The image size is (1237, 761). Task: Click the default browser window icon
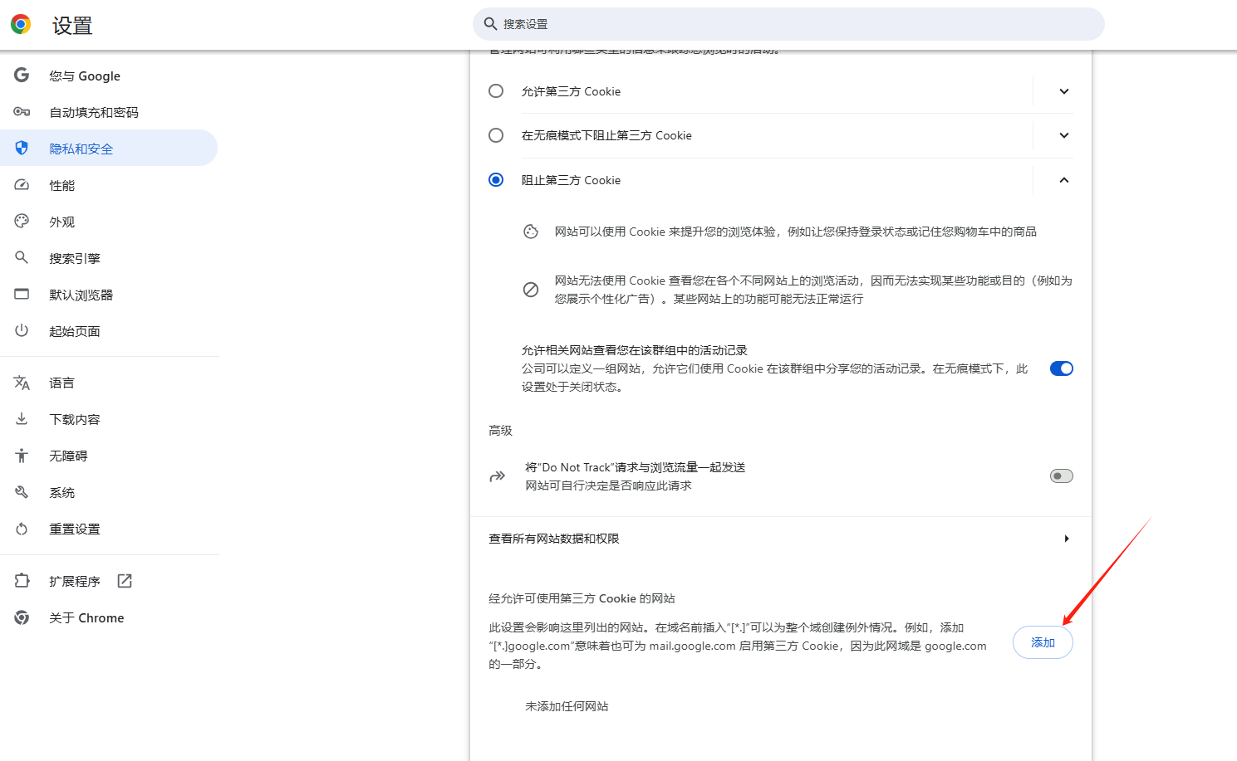pos(22,295)
